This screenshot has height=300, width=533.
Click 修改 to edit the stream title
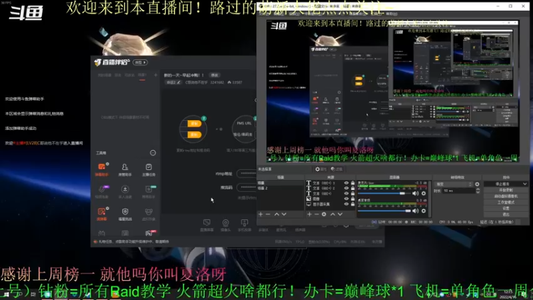click(x=215, y=75)
